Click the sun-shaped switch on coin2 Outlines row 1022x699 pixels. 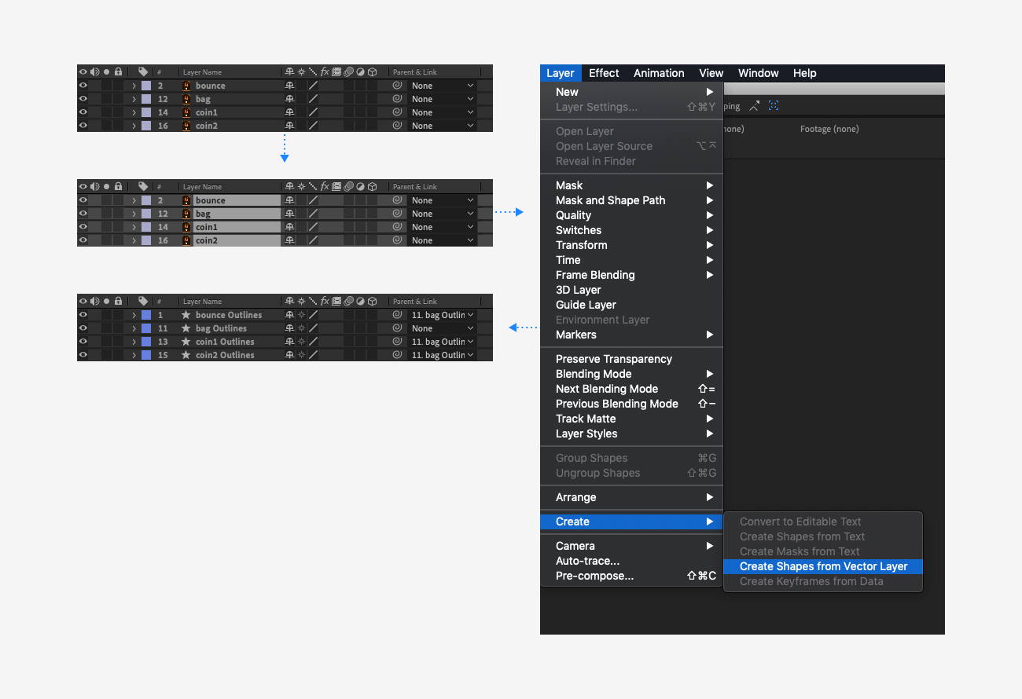point(301,355)
